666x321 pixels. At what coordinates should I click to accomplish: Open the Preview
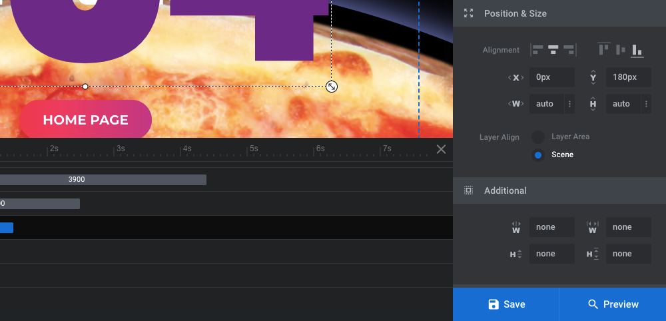click(x=613, y=304)
